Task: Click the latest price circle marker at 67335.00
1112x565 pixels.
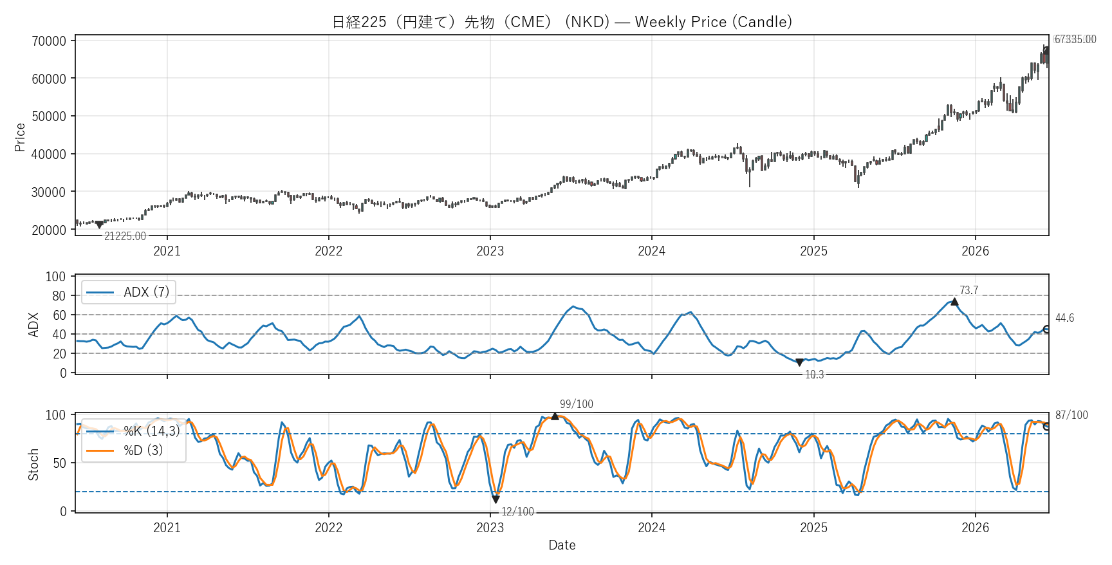Action: tap(1047, 50)
